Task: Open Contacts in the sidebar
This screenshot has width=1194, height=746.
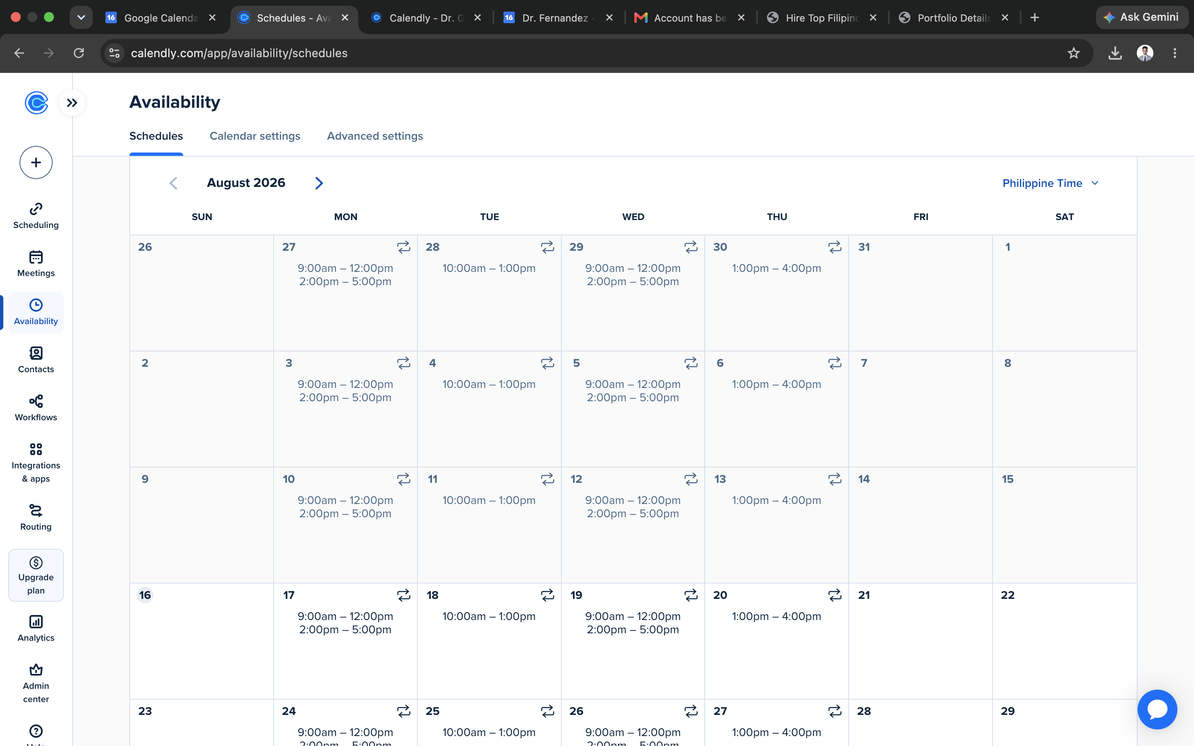Action: point(36,360)
